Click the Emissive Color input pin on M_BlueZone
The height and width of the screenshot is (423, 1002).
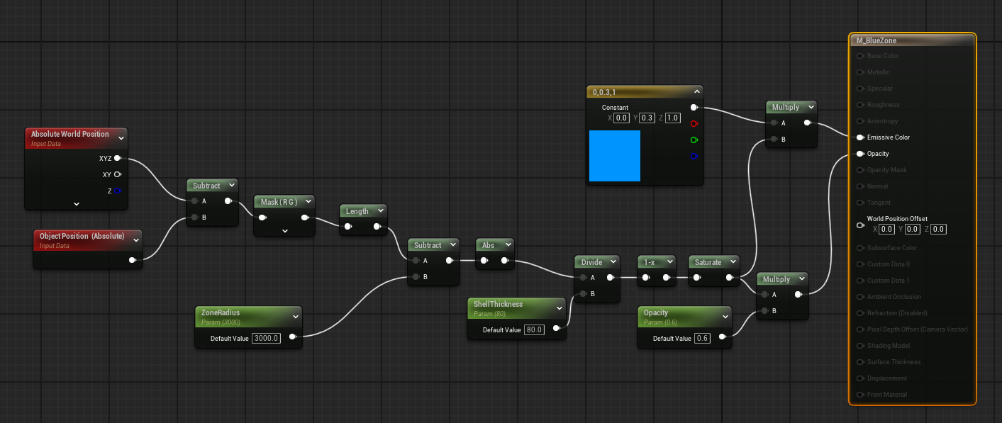click(x=860, y=137)
